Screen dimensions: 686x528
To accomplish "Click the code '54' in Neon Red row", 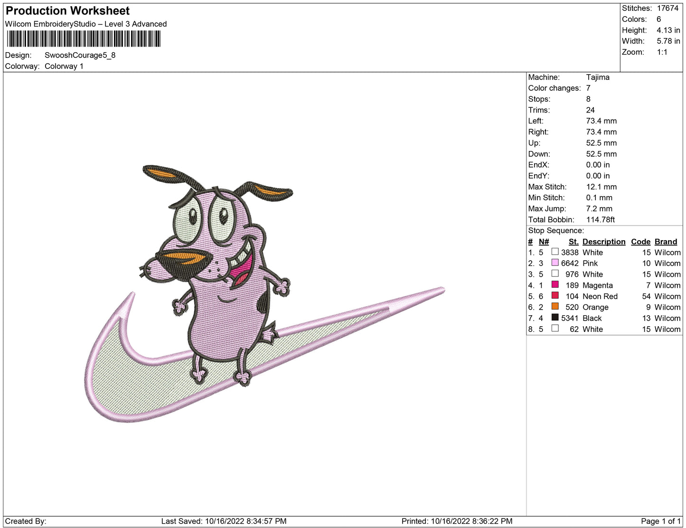I will coord(646,296).
